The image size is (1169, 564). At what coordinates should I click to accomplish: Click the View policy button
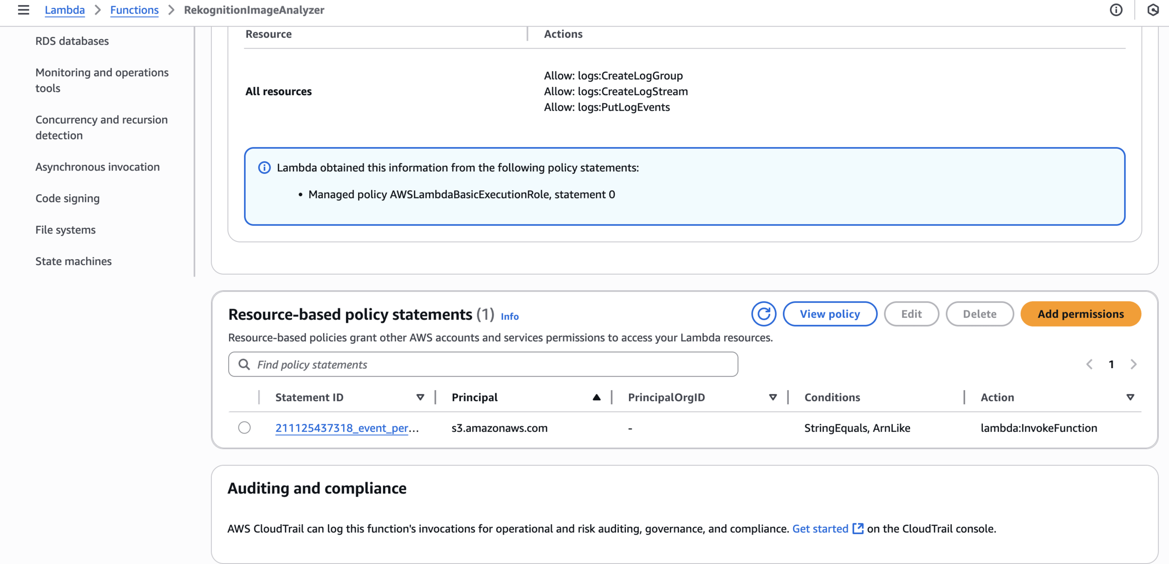(830, 314)
